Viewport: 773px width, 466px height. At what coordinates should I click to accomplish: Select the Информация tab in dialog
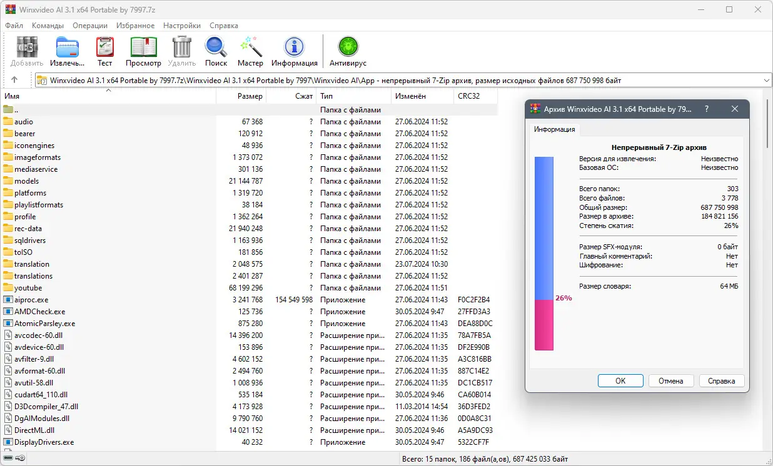tap(555, 130)
